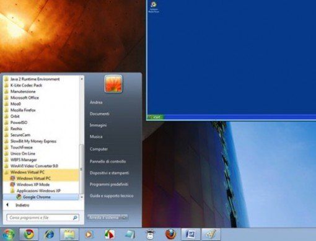This screenshot has width=316, height=241.
Task: Launch Internet Explorer from the taskbar
Action: (49, 234)
